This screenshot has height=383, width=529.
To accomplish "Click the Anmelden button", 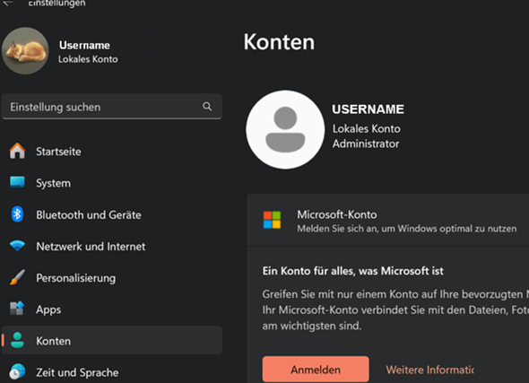I will point(316,370).
